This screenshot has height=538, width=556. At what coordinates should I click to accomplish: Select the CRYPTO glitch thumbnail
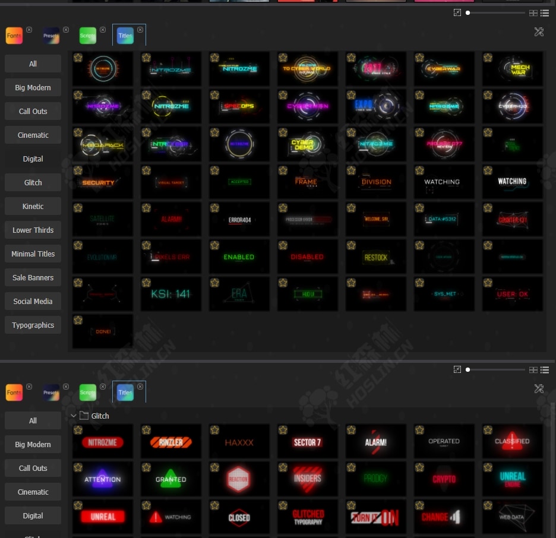click(444, 479)
